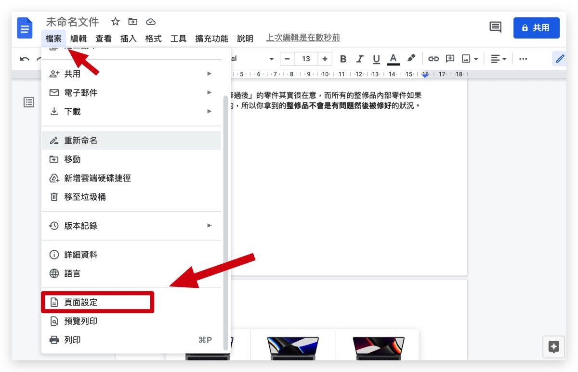The image size is (578, 372).
Task: Choose 移至垃圾桶 menu entry
Action: pos(131,197)
